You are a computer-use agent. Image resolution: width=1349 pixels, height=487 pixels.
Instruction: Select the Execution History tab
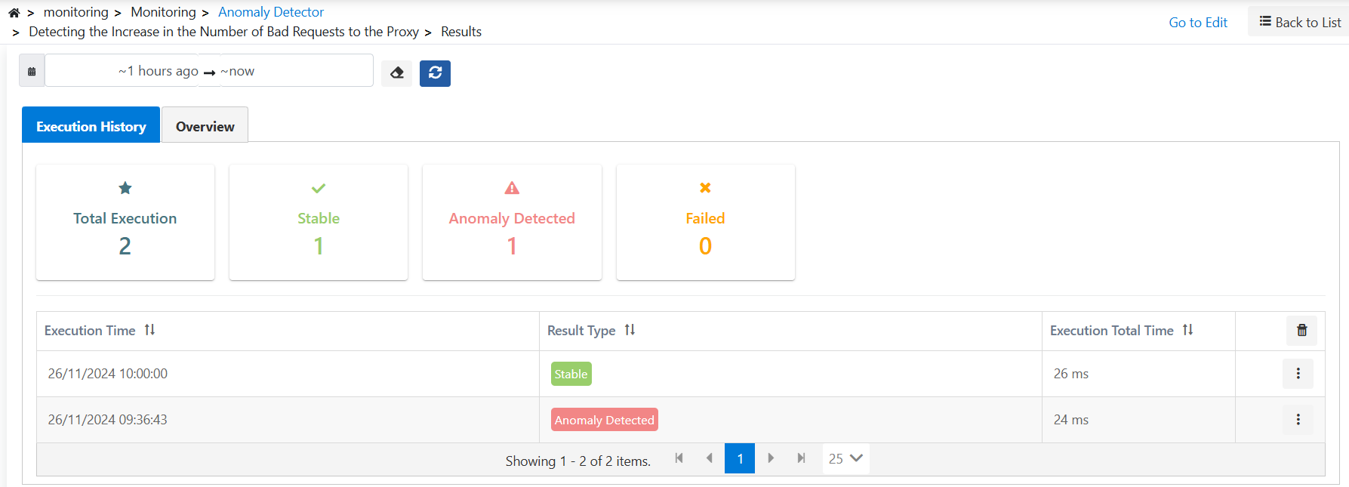click(x=91, y=126)
